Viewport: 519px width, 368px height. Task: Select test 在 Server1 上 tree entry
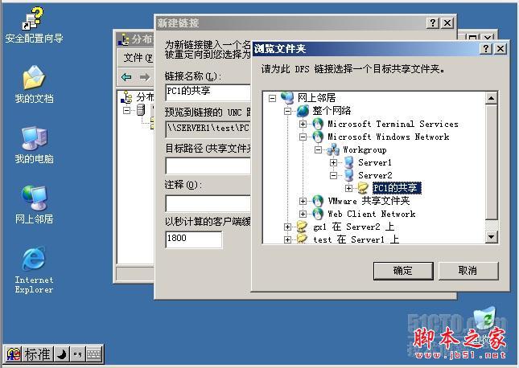(356, 239)
